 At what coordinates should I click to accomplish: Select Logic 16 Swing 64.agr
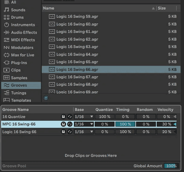[111, 54]
